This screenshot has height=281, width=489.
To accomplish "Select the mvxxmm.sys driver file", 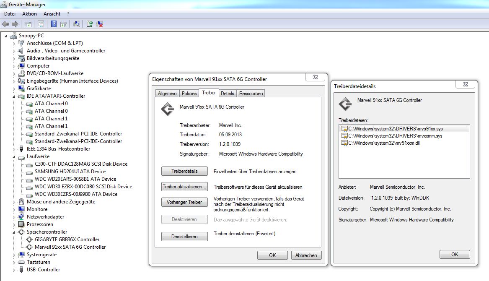I will [x=392, y=136].
